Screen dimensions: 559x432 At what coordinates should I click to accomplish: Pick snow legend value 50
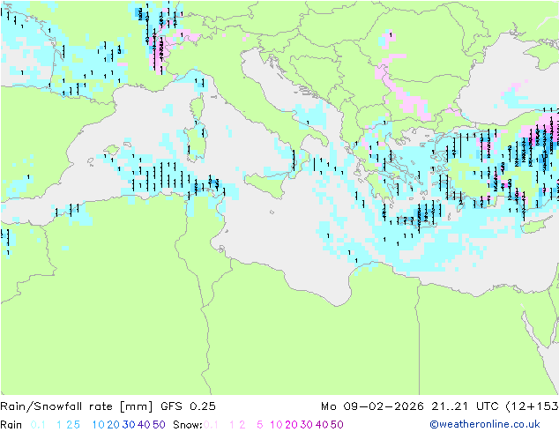pyautogui.click(x=337, y=425)
